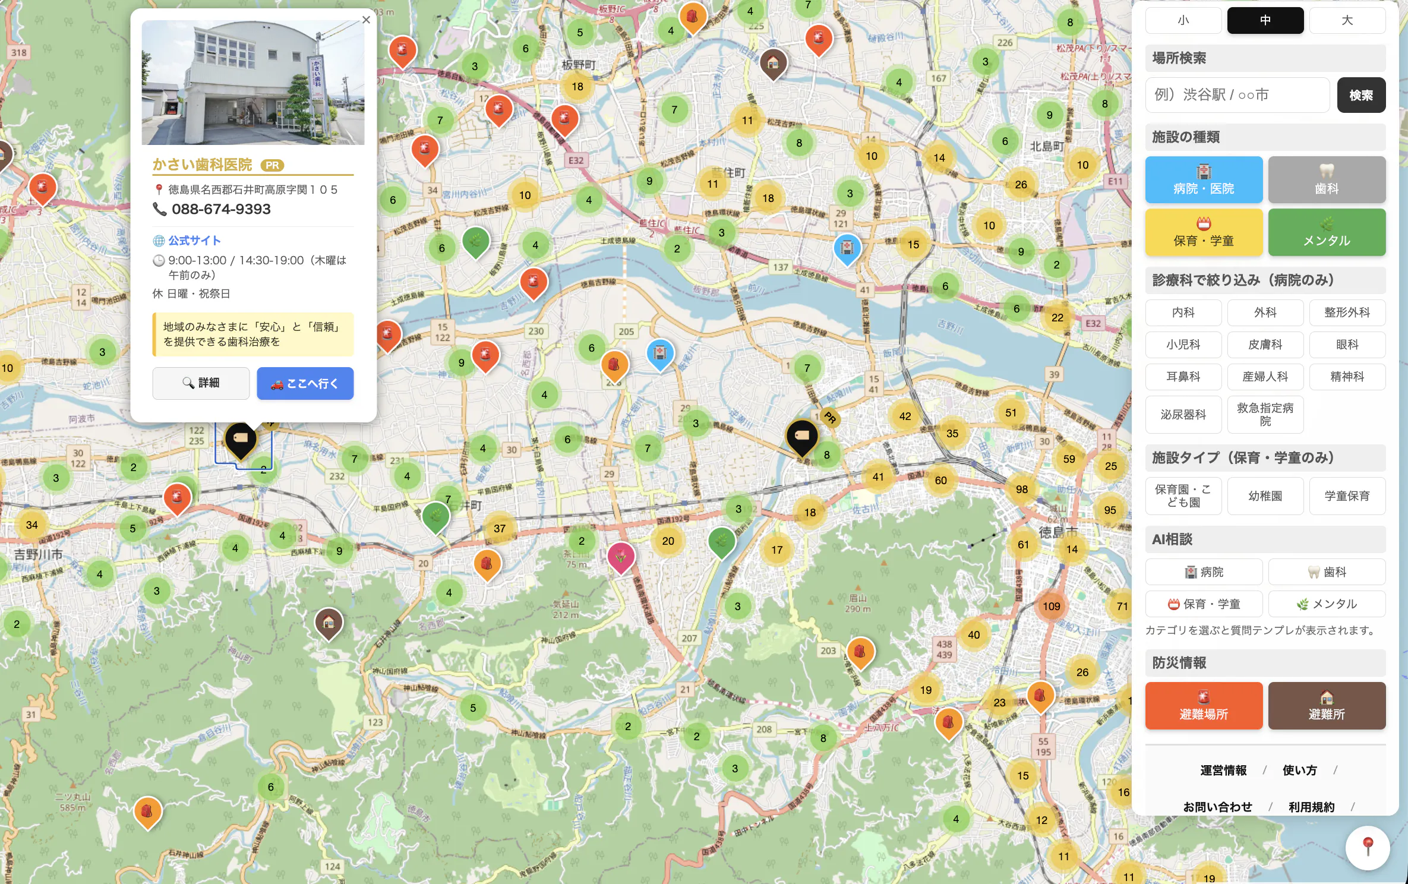Screen dimensions: 1408x884
Task: Click the clinic photo thumbnail in popup
Action: click(252, 83)
